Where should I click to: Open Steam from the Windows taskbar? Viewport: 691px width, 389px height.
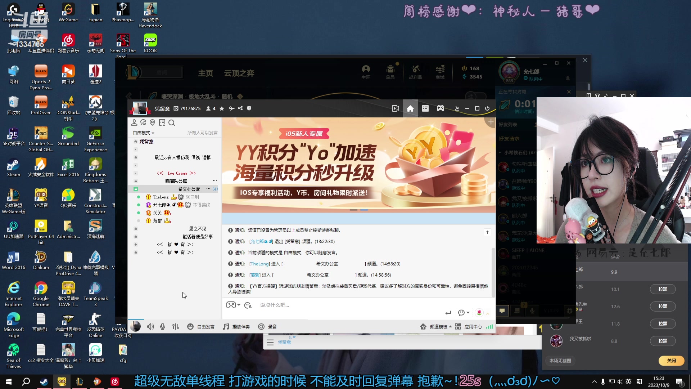[x=44, y=381]
